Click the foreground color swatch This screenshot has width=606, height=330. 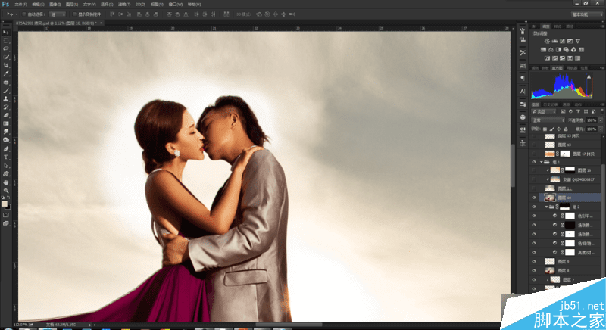pyautogui.click(x=5, y=203)
